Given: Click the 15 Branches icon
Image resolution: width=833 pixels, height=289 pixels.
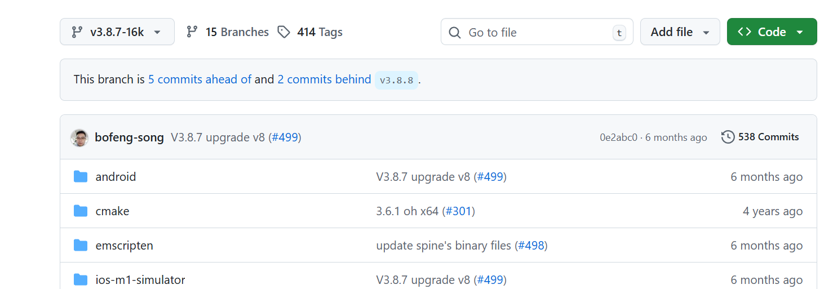Looking at the screenshot, I should (192, 32).
